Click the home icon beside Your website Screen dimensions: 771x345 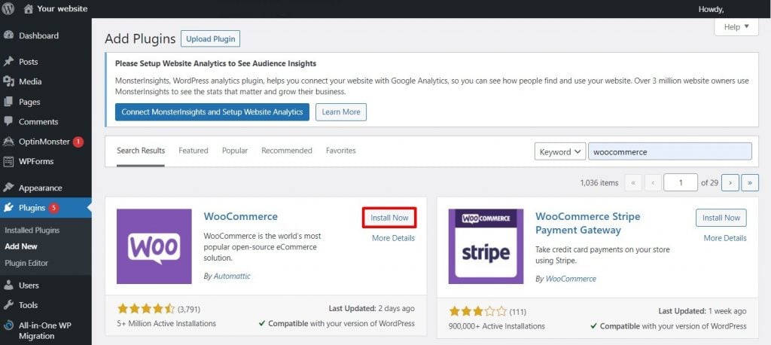[29, 9]
